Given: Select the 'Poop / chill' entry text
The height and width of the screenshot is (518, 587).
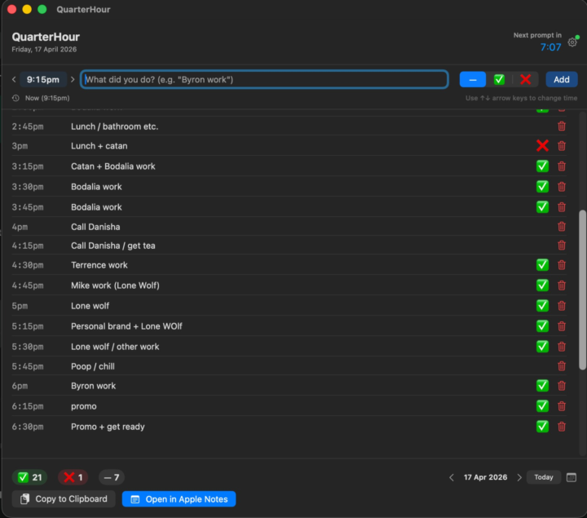Looking at the screenshot, I should click(x=93, y=366).
